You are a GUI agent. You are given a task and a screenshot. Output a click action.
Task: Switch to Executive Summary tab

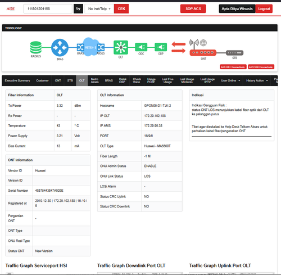(17, 80)
